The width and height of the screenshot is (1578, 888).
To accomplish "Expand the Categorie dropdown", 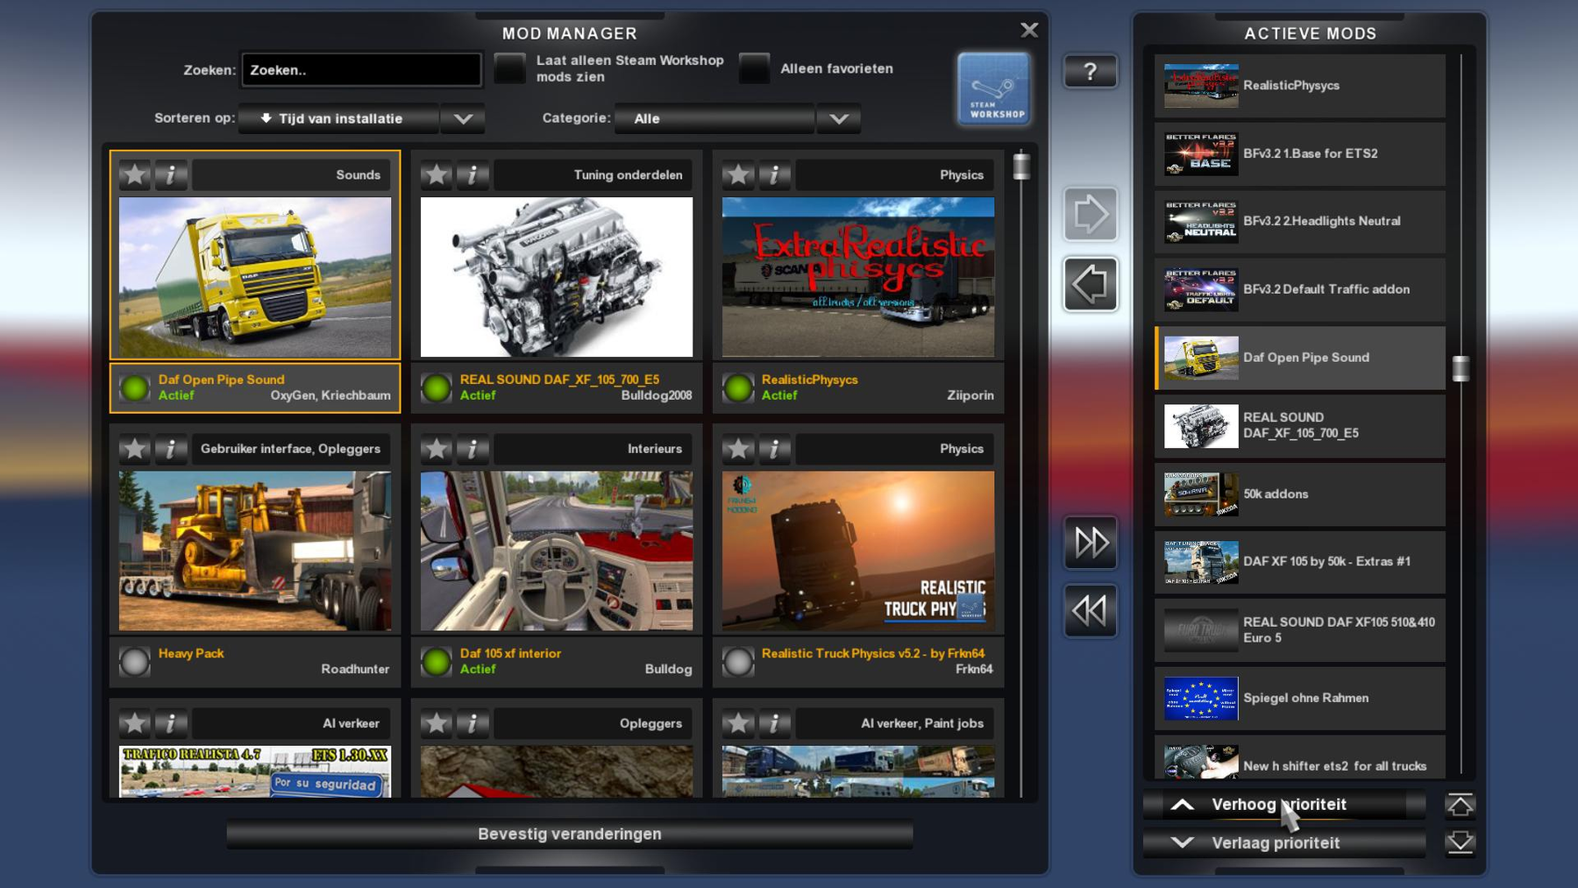I will pyautogui.click(x=838, y=118).
